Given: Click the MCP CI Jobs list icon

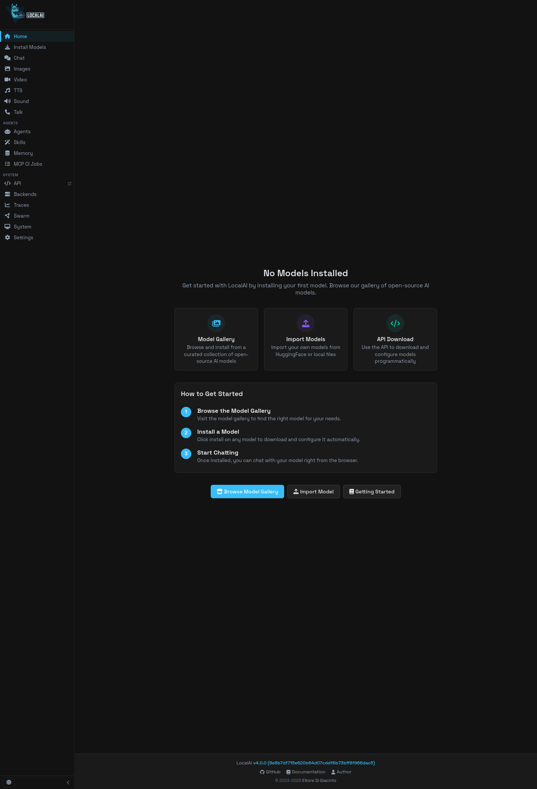Looking at the screenshot, I should (7, 164).
